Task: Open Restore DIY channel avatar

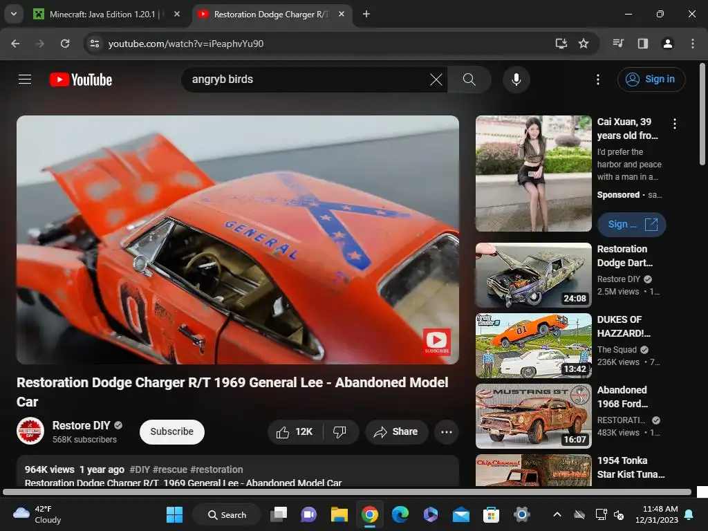Action: pyautogui.click(x=30, y=431)
